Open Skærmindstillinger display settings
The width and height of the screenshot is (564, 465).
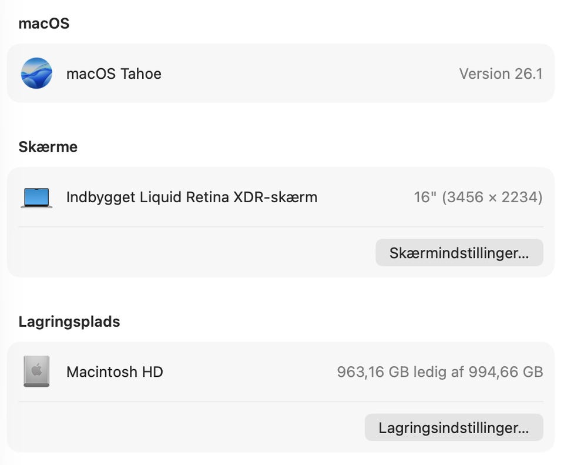pos(459,253)
